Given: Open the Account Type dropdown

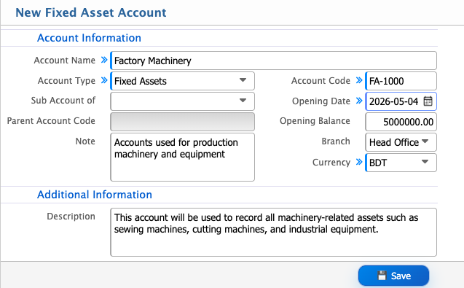Looking at the screenshot, I should [x=182, y=81].
